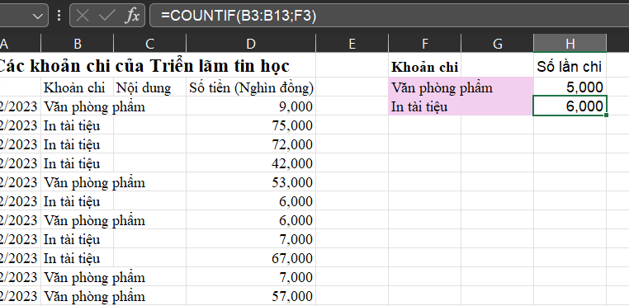Expand the Name Box dropdown arrow

(38, 16)
